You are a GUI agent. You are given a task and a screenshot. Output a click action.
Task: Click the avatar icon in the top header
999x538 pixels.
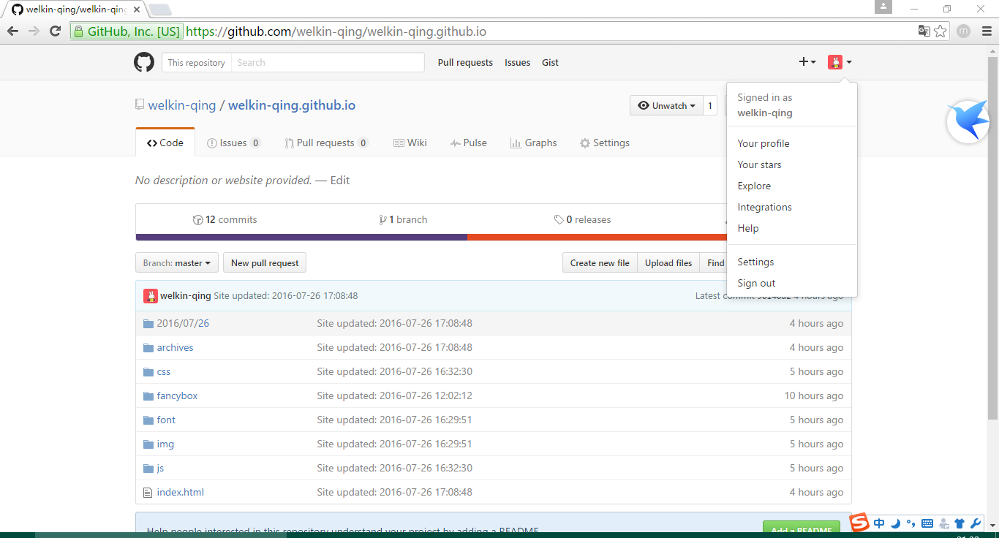pos(835,62)
